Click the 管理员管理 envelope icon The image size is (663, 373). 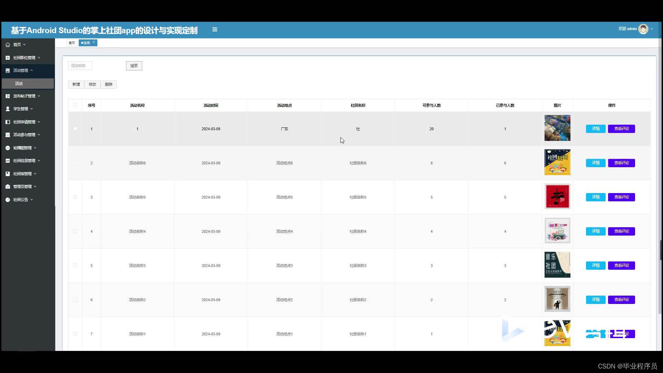pos(8,186)
